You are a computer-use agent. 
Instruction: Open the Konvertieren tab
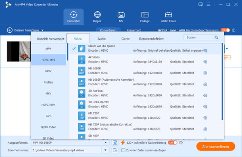coord(108,30)
